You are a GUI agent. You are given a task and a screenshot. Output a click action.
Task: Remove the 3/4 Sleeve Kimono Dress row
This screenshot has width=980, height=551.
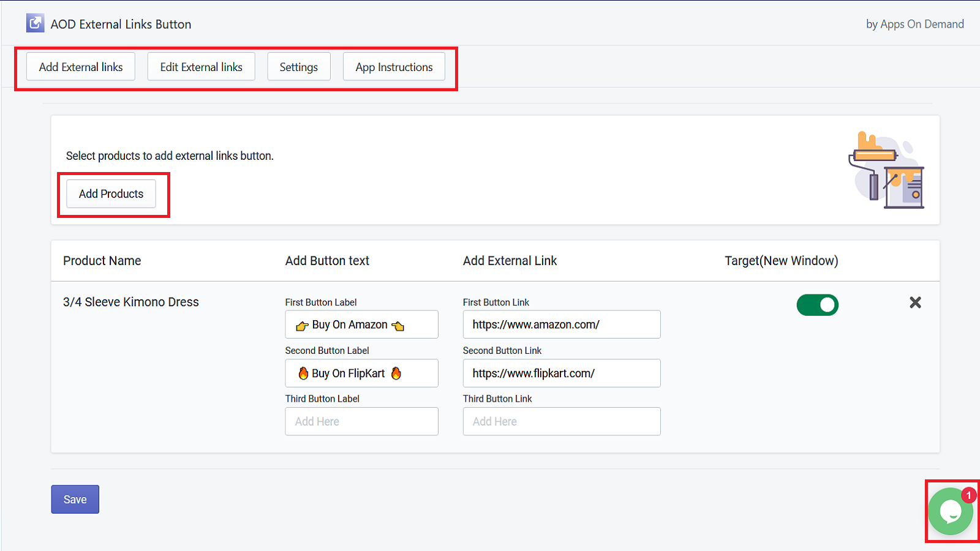coord(916,302)
